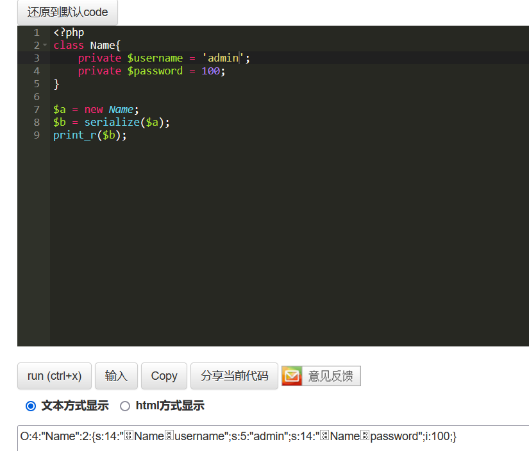Place cursor on line 1 '<?php'
Image resolution: width=529 pixels, height=451 pixels.
point(69,33)
